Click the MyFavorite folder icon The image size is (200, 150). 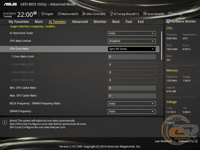tap(59, 14)
